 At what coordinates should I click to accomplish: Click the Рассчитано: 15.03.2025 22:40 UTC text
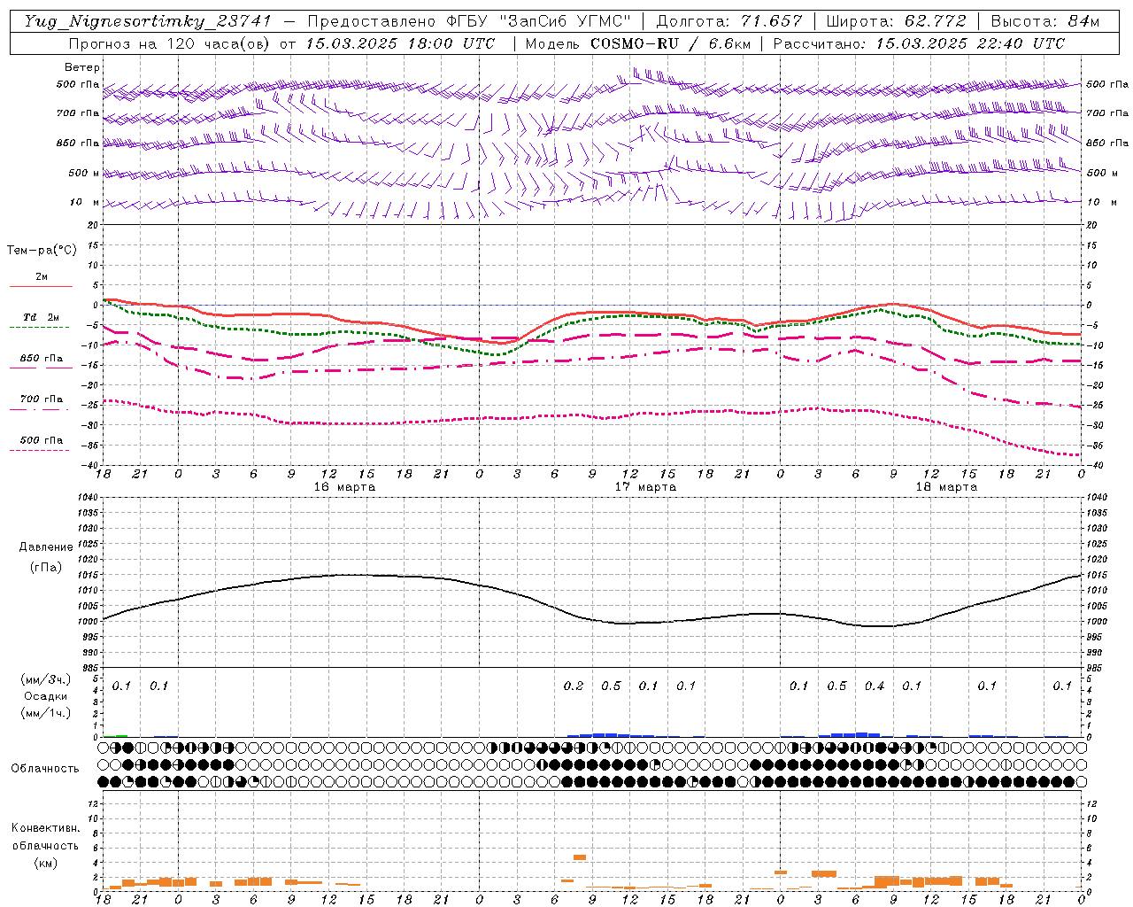coord(919,43)
